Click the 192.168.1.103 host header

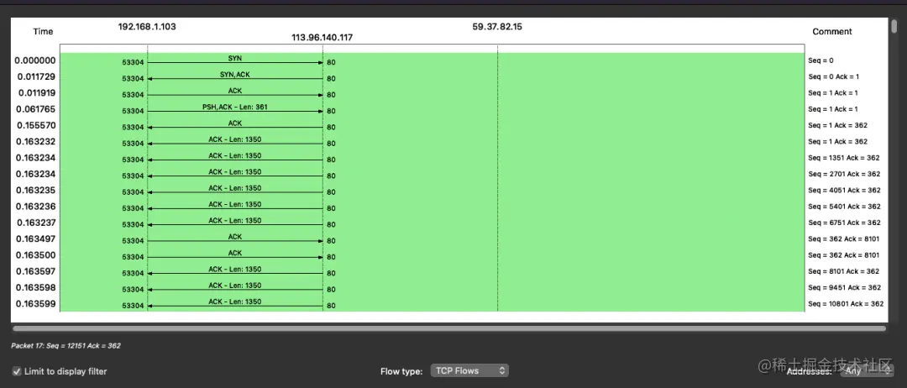click(147, 27)
